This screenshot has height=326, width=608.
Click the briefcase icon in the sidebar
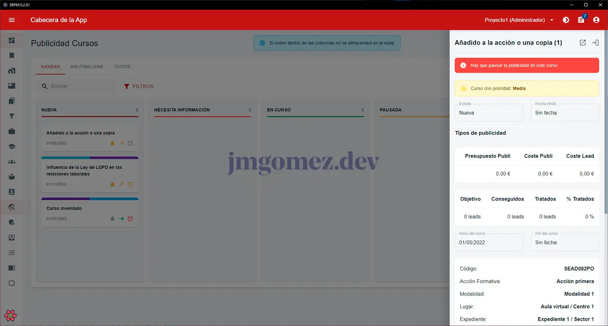tap(12, 131)
